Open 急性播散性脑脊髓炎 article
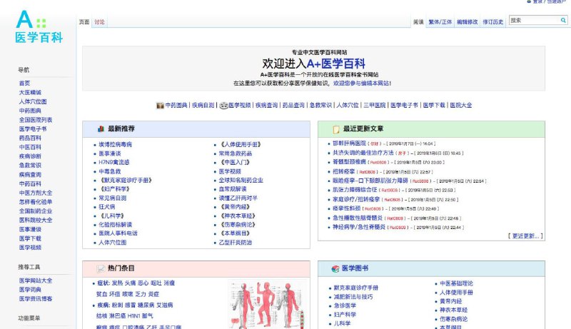 [x=358, y=218]
